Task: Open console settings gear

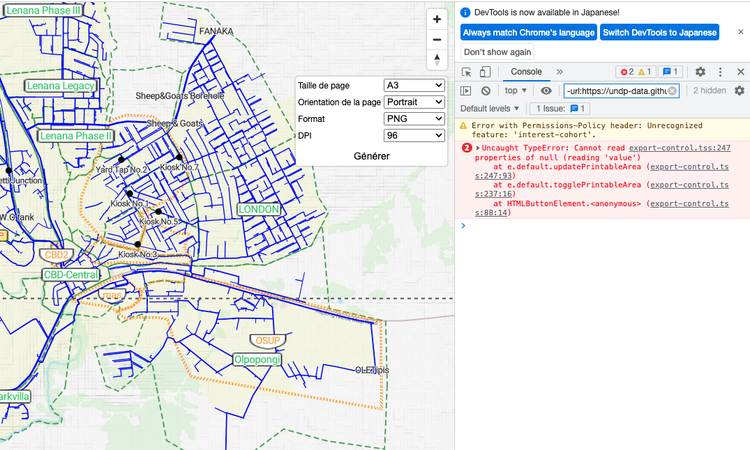Action: coord(740,91)
